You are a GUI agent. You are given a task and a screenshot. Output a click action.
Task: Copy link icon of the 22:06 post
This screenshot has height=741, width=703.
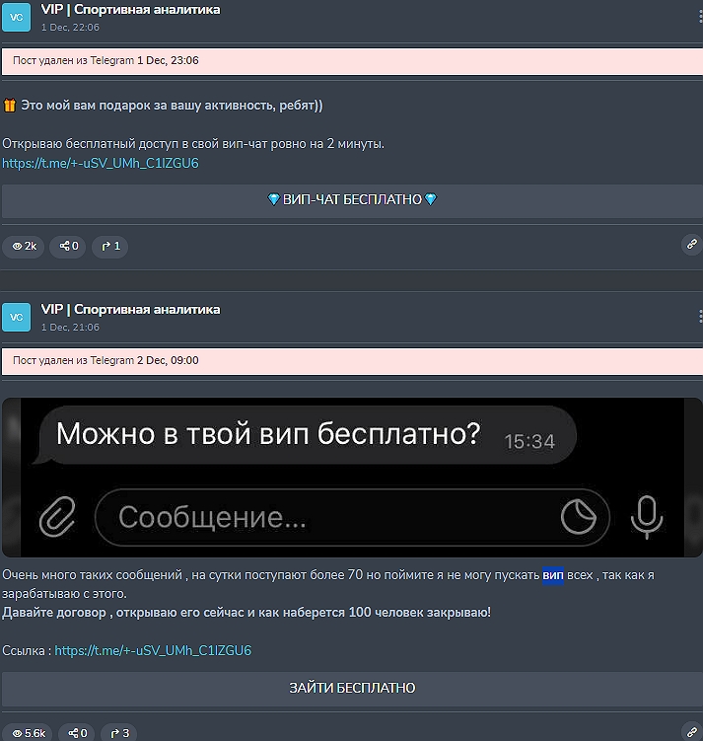coord(692,245)
